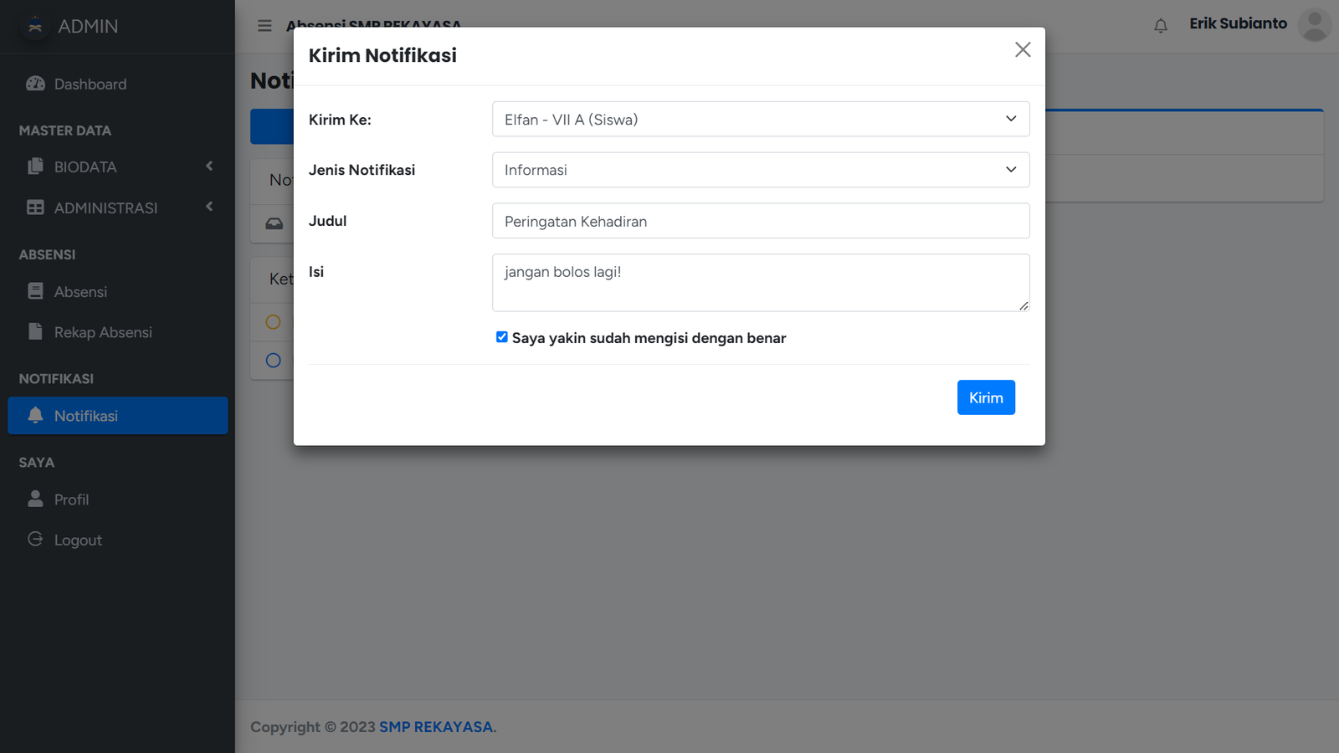Click the Logout icon in sidebar

tap(35, 540)
